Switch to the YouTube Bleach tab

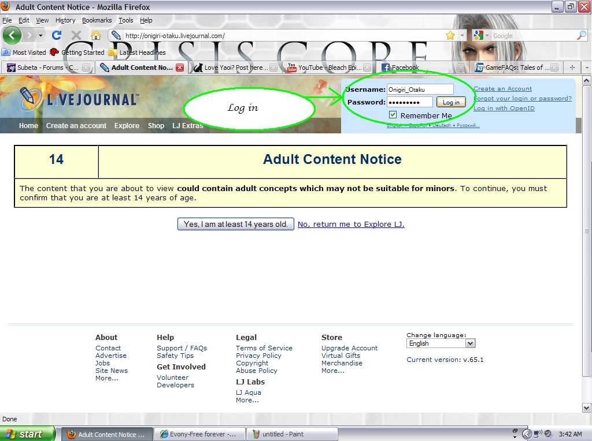click(329, 68)
